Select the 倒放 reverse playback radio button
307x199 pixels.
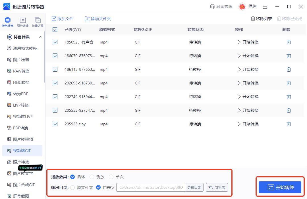point(92,177)
